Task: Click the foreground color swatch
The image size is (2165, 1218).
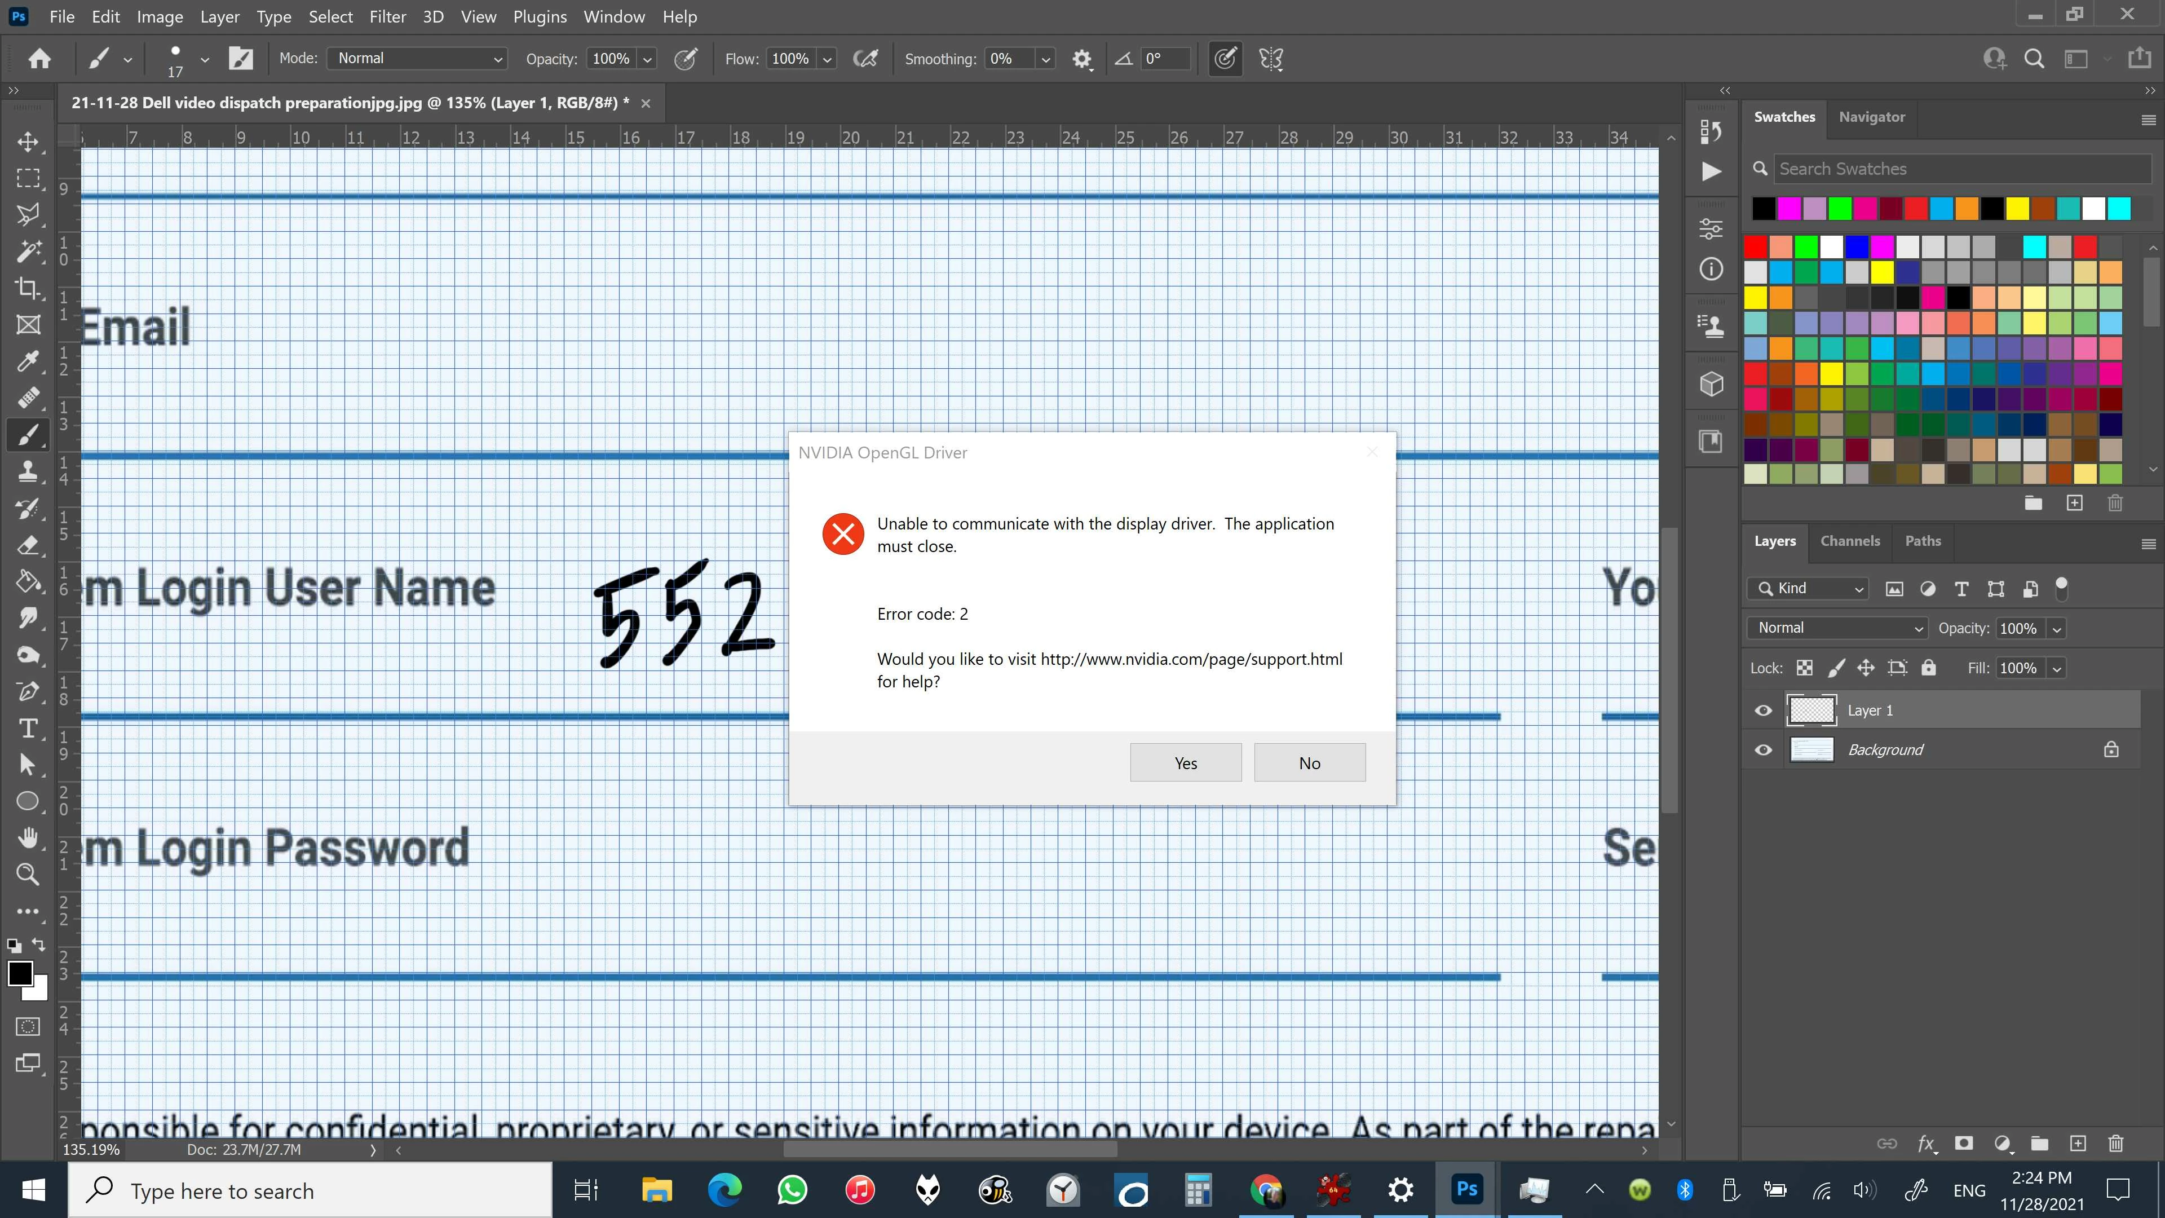Action: click(x=20, y=973)
